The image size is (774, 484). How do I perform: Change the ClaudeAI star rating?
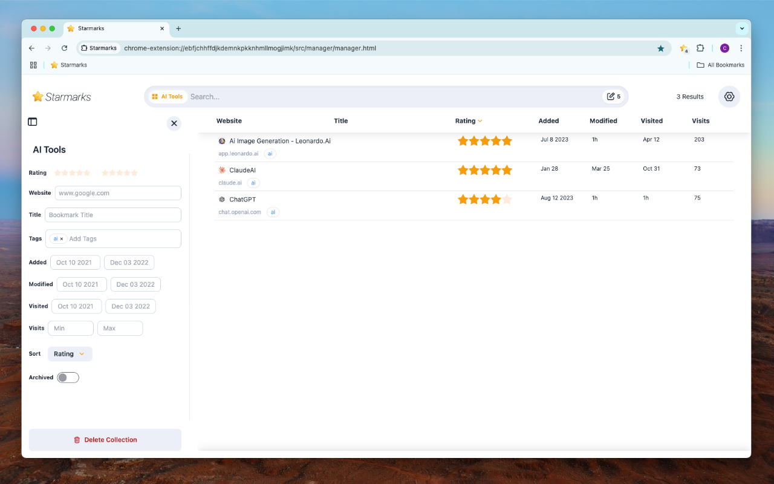485,170
